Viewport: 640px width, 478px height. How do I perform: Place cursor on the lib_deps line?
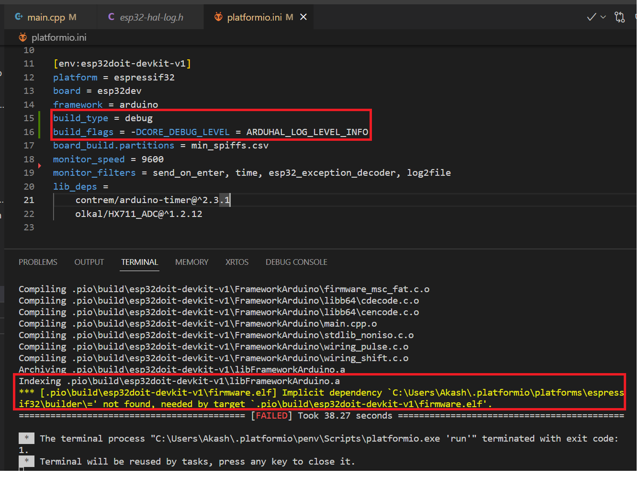(75, 186)
